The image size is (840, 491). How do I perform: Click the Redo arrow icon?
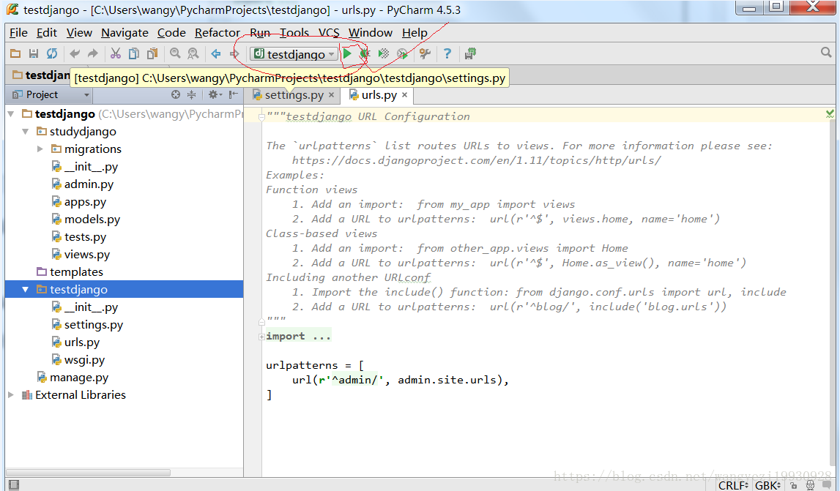(x=93, y=53)
